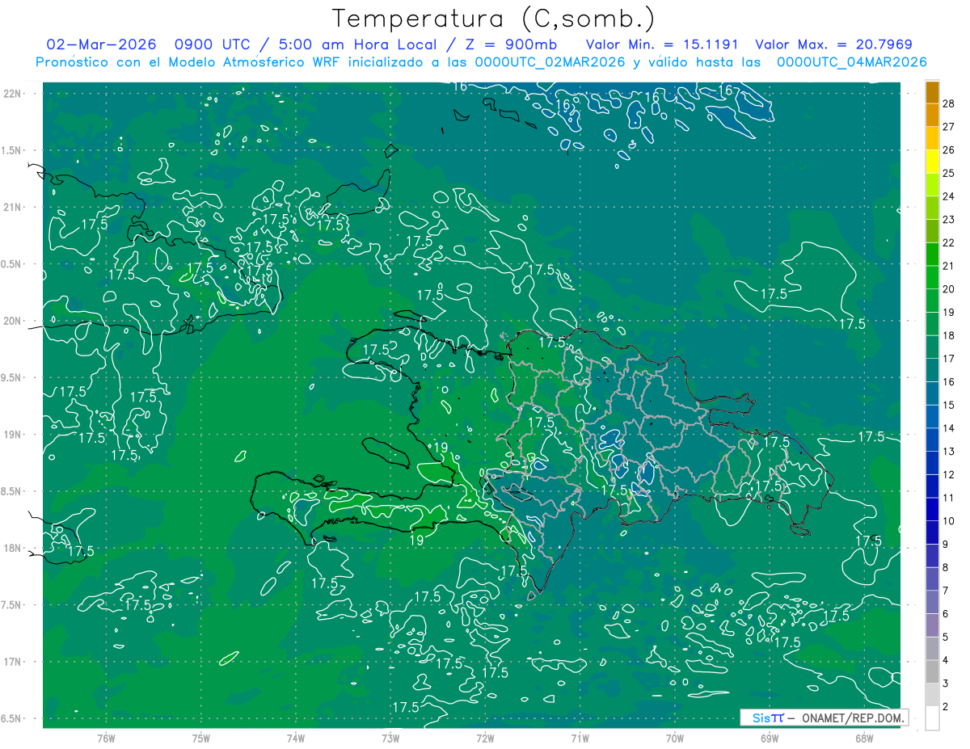Click the '28' value on the color legend
Screen dimensions: 970x749
coord(949,103)
